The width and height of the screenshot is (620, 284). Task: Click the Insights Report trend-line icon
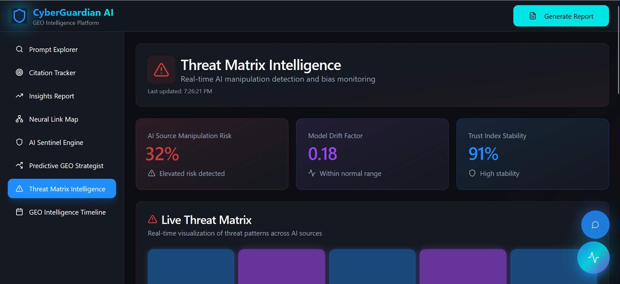click(x=19, y=96)
